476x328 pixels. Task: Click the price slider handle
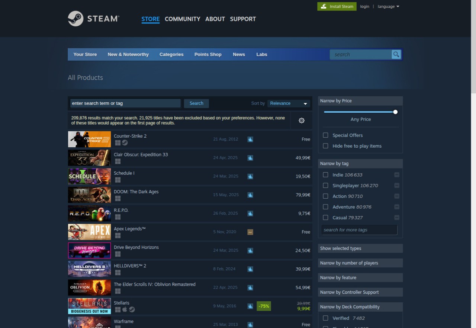[x=395, y=112]
